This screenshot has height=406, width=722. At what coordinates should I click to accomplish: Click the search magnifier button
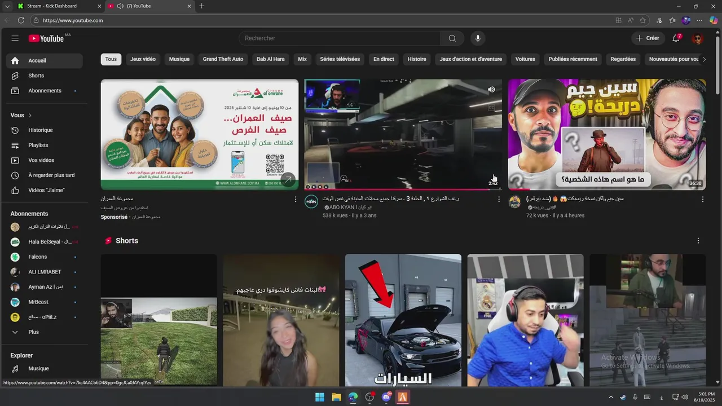(452, 38)
